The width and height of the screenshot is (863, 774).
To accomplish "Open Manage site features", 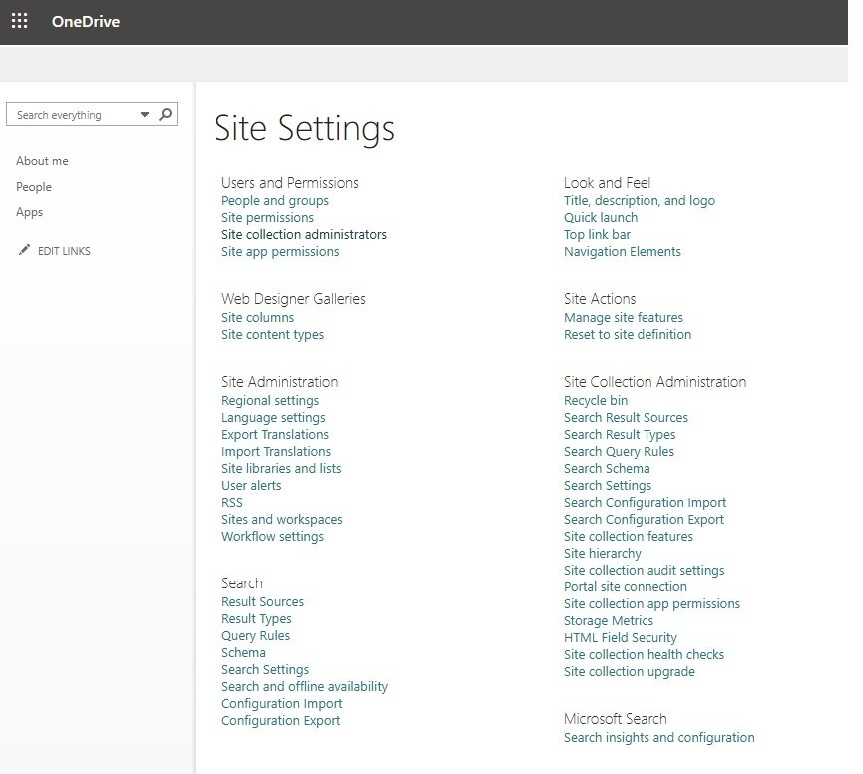I will [x=624, y=317].
